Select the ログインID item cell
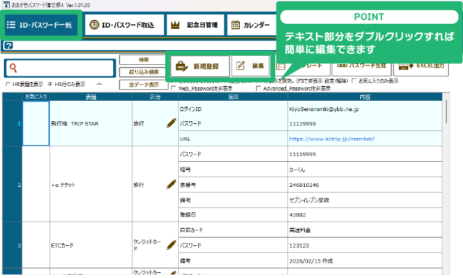 [x=233, y=109]
